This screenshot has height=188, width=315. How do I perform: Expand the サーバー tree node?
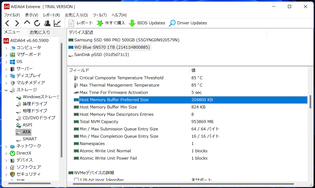pos(6,69)
